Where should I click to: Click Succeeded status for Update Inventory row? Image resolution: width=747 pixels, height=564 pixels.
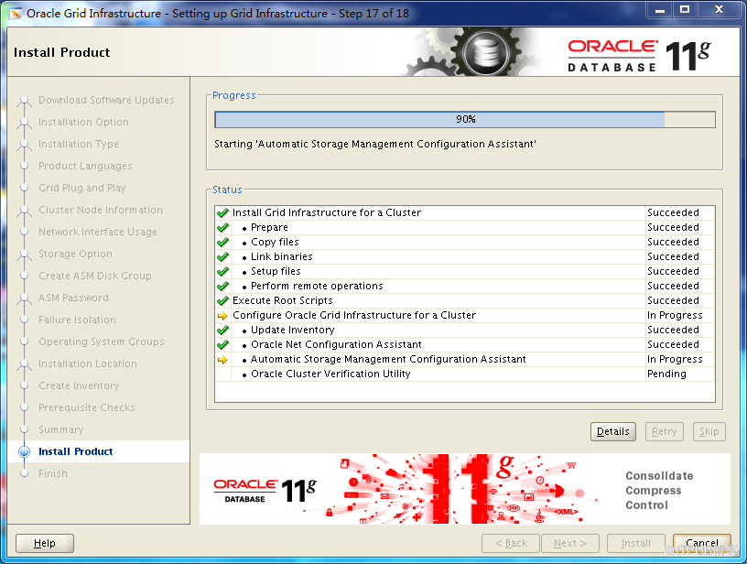click(673, 331)
